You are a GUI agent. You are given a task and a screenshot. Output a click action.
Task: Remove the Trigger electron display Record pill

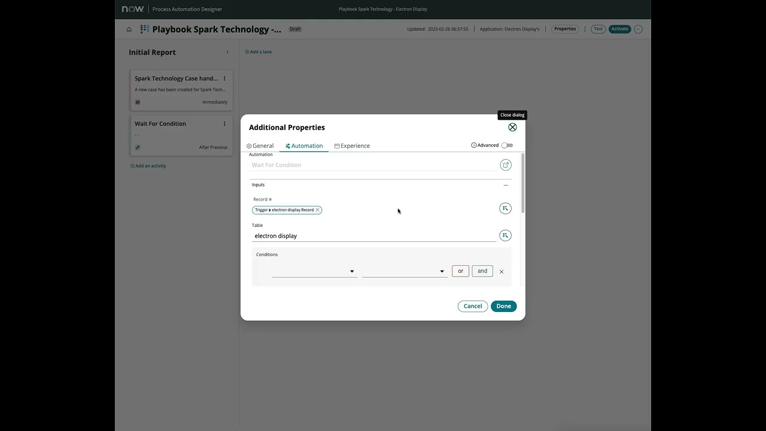click(318, 210)
